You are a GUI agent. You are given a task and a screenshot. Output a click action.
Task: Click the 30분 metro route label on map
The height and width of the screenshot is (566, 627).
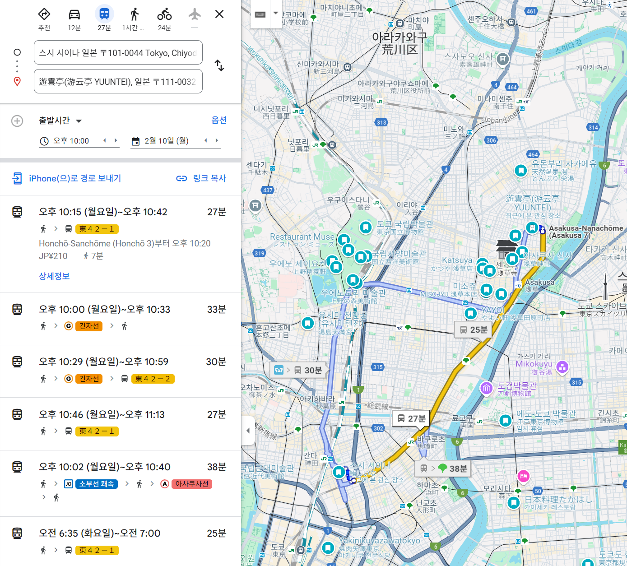coord(298,370)
